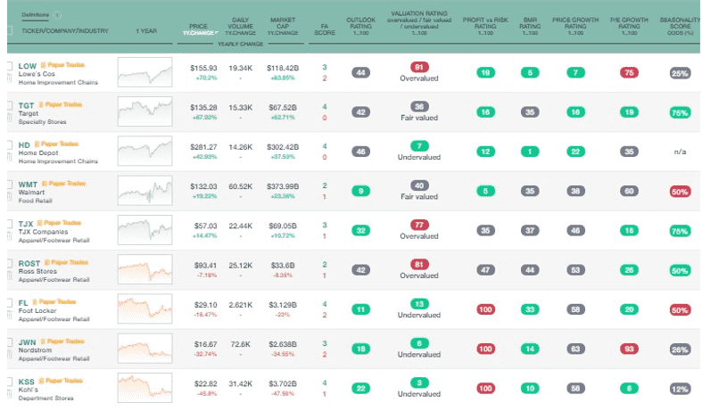Open the KSS ticker link
The image size is (702, 411).
tap(25, 381)
